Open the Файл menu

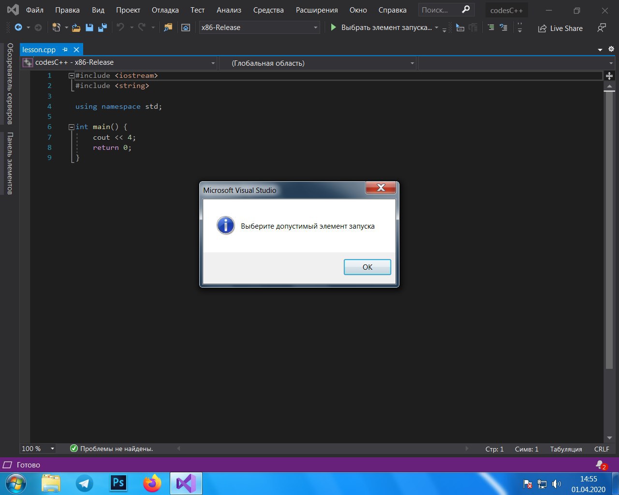35,10
